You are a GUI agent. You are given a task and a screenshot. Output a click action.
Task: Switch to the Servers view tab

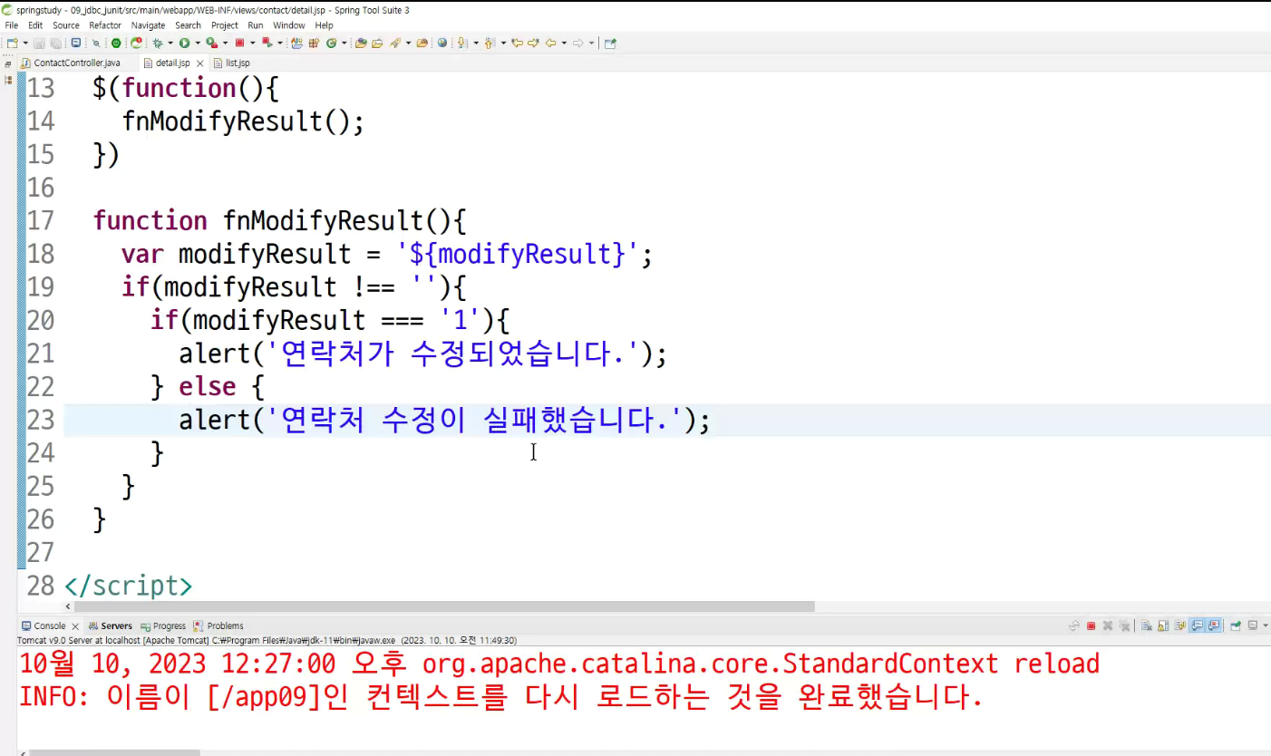110,626
